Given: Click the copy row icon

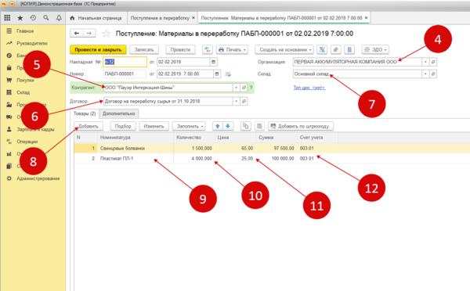Looking at the screenshot, I should pyautogui.click(x=245, y=127).
